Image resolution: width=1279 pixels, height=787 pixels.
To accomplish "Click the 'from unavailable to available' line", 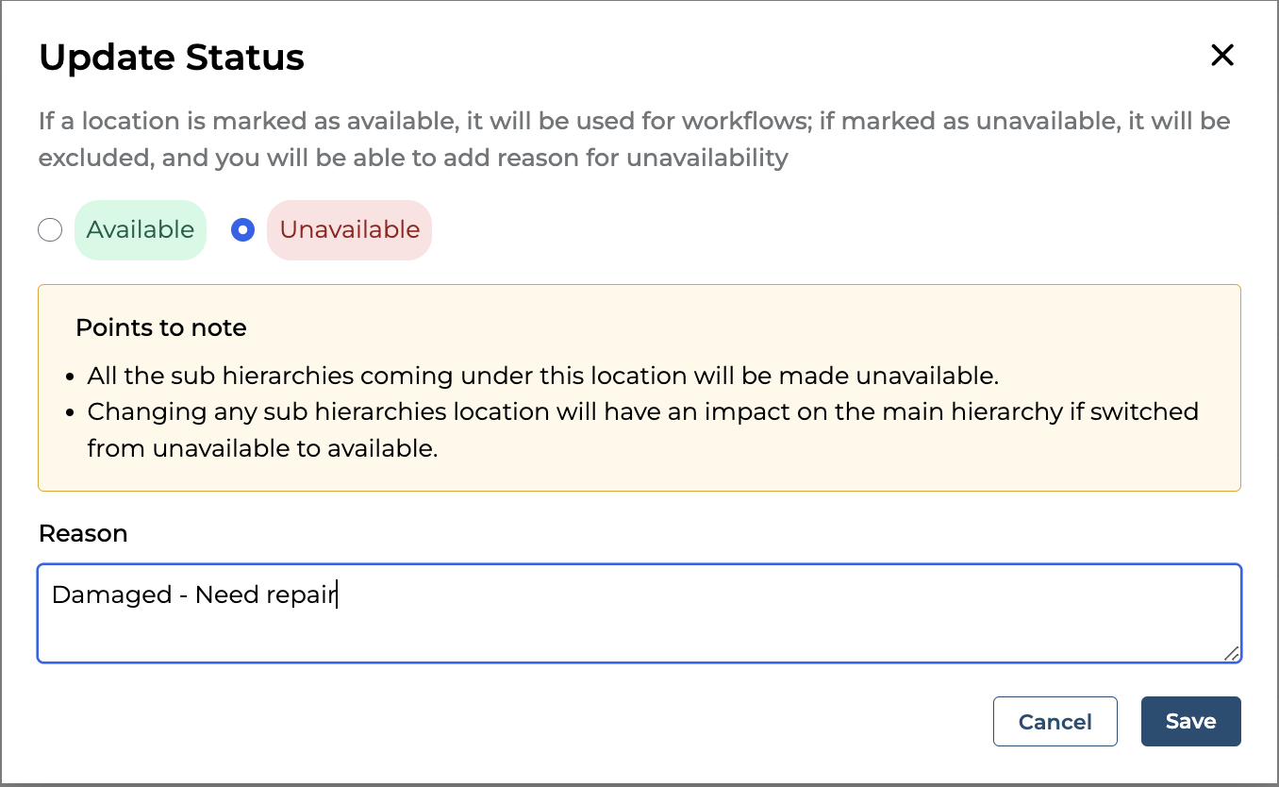I will [x=262, y=448].
